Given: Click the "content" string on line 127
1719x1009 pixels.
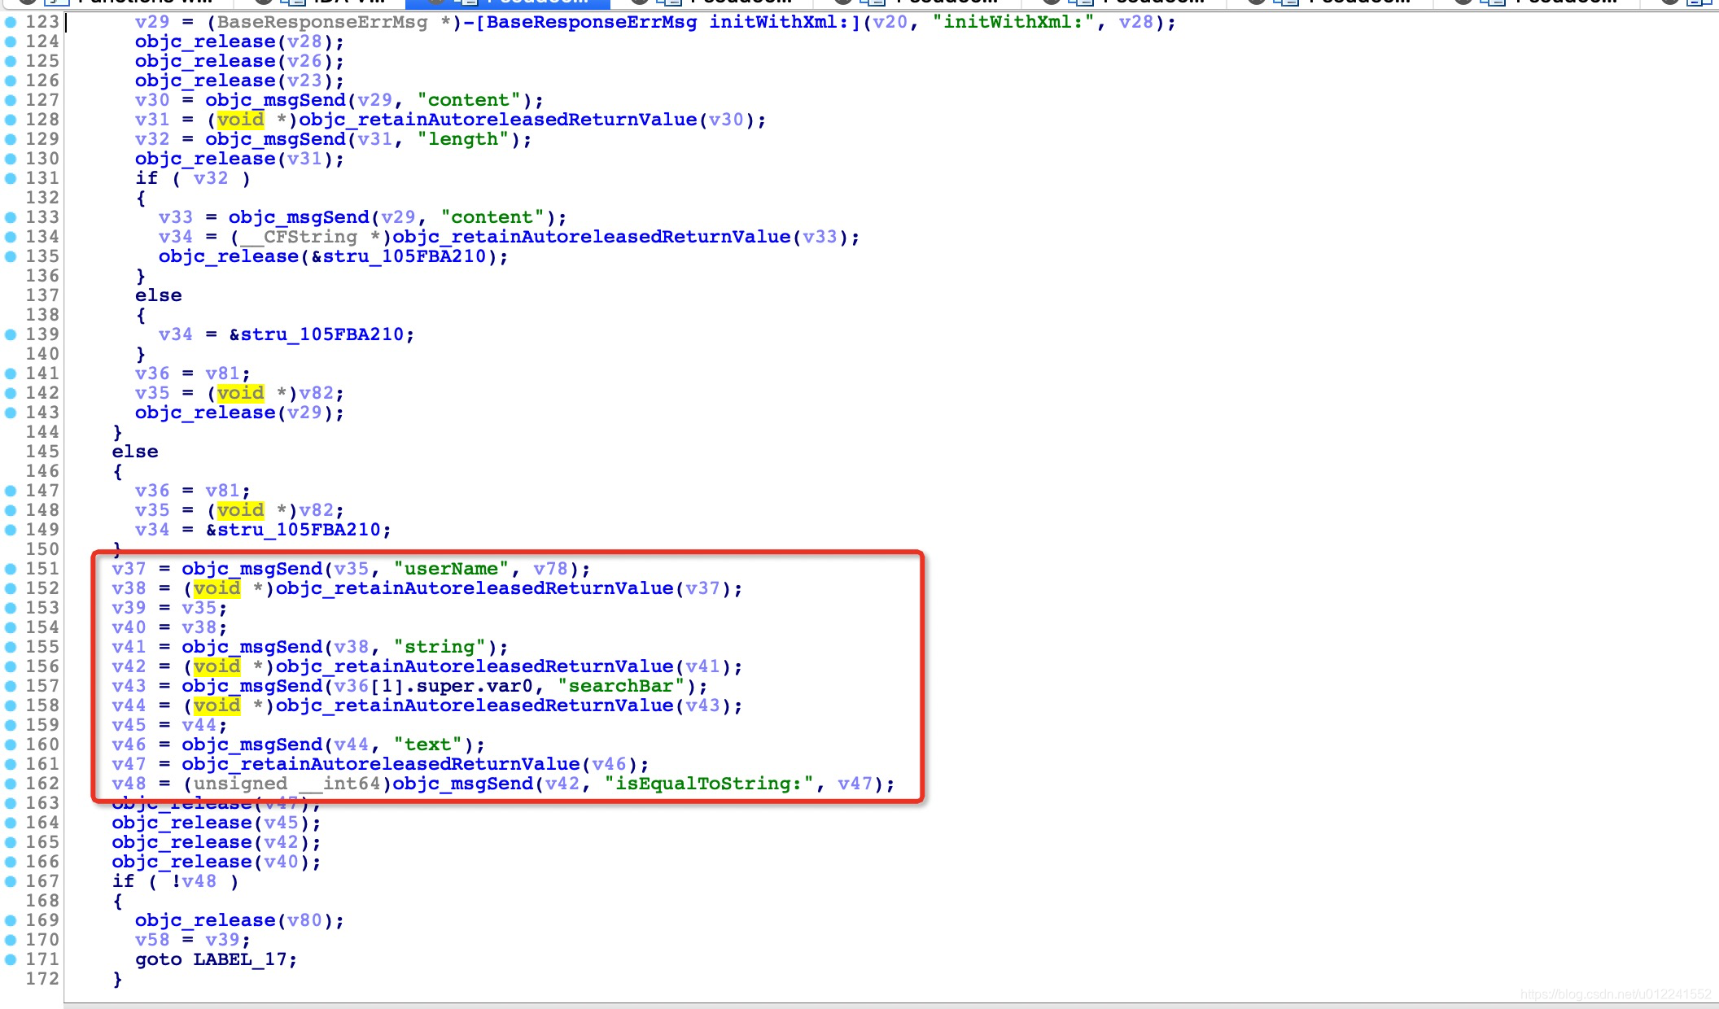Looking at the screenshot, I should tap(469, 100).
